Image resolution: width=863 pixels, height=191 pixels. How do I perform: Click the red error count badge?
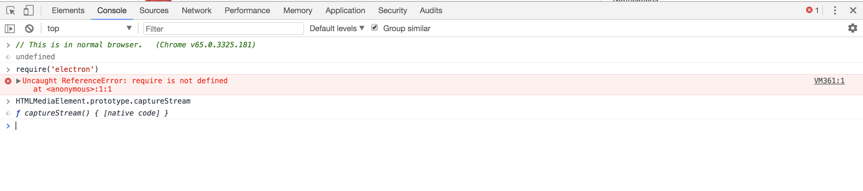click(x=811, y=10)
